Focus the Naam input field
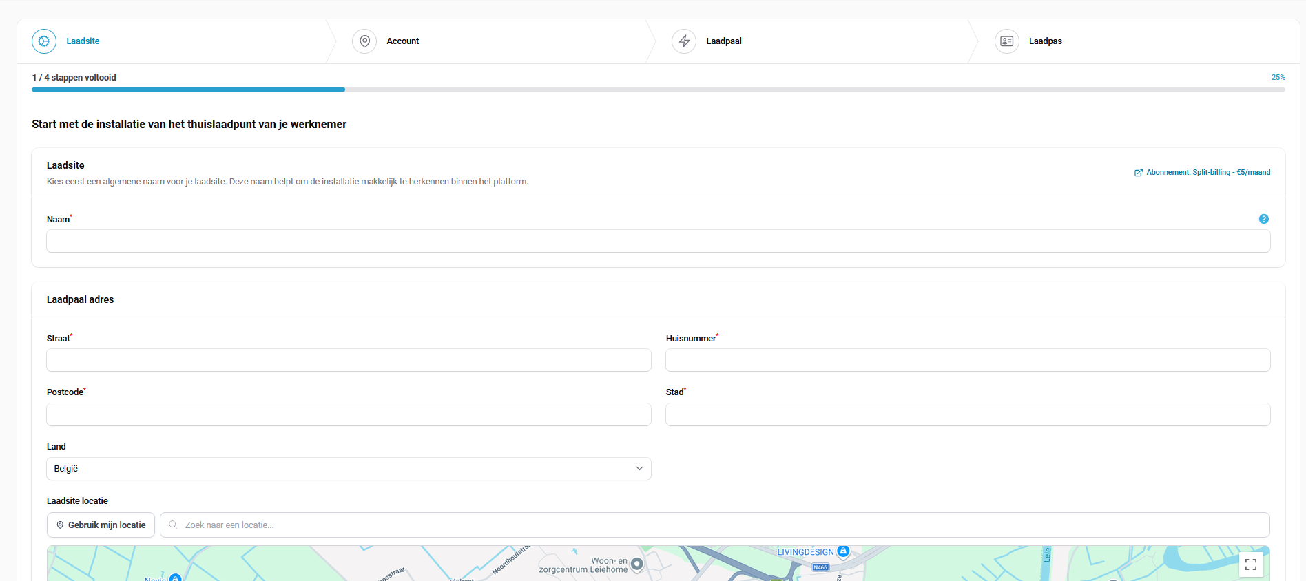 tap(659, 241)
